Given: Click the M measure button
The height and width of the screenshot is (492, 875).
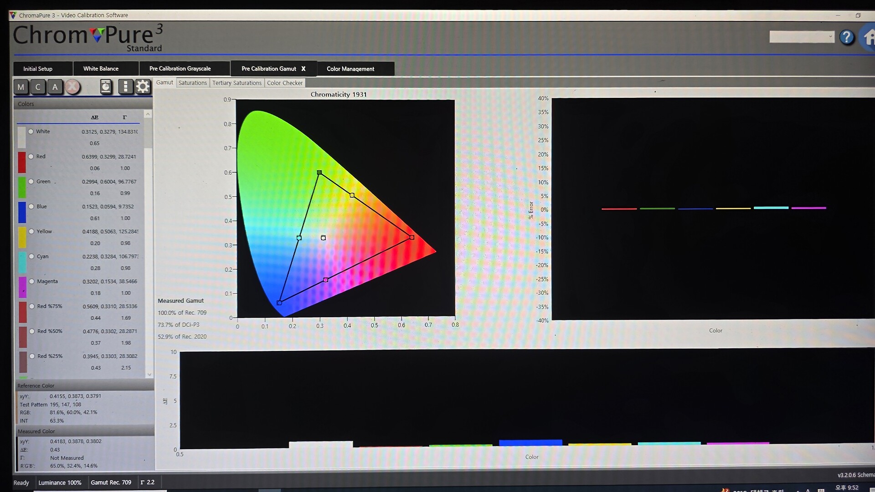Looking at the screenshot, I should pos(21,87).
